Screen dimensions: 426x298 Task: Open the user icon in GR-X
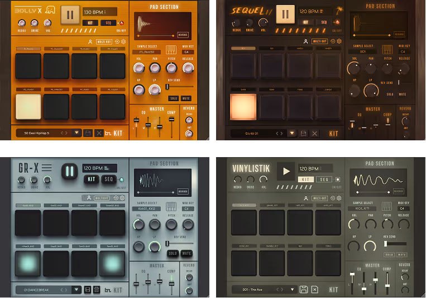[89, 198]
